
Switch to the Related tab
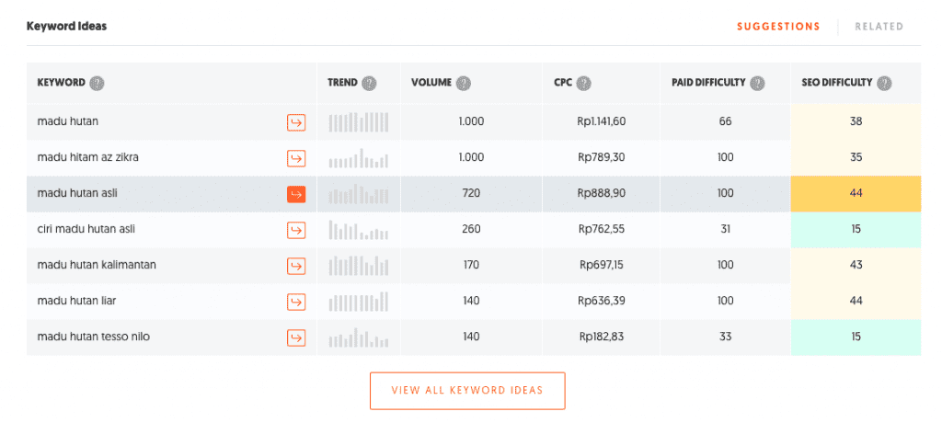pos(879,27)
